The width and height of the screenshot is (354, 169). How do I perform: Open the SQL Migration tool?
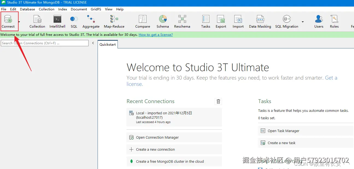[287, 21]
